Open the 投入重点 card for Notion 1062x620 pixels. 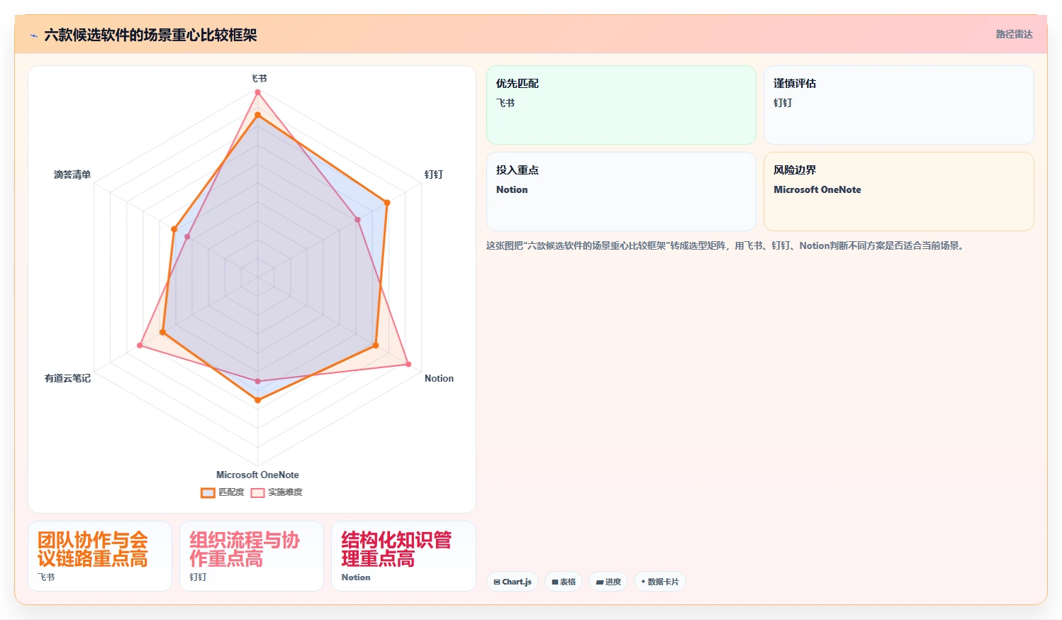[621, 192]
